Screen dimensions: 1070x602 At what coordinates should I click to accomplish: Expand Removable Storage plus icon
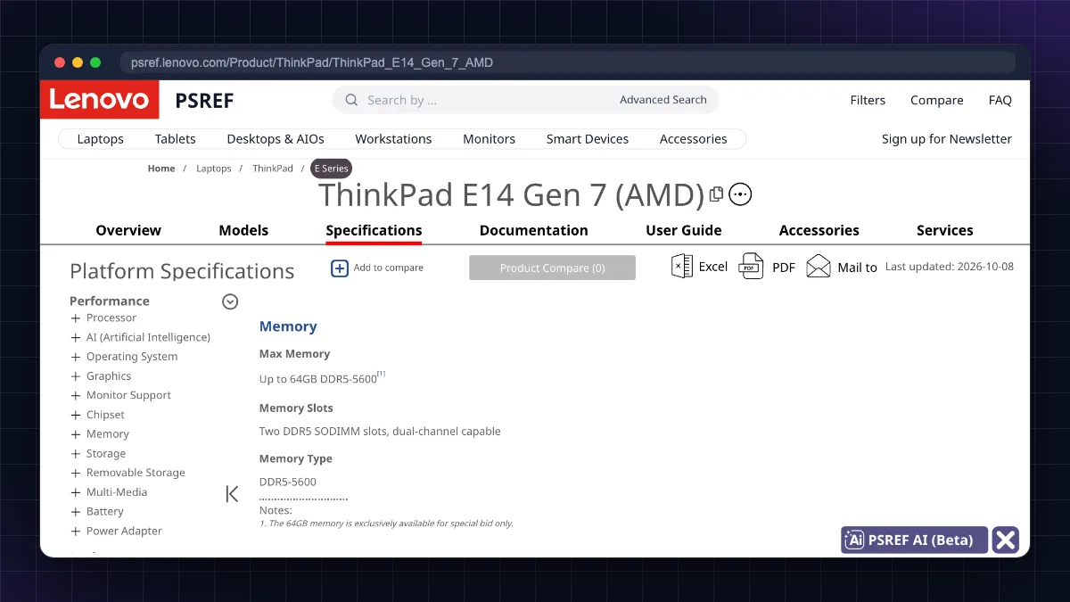click(x=76, y=474)
